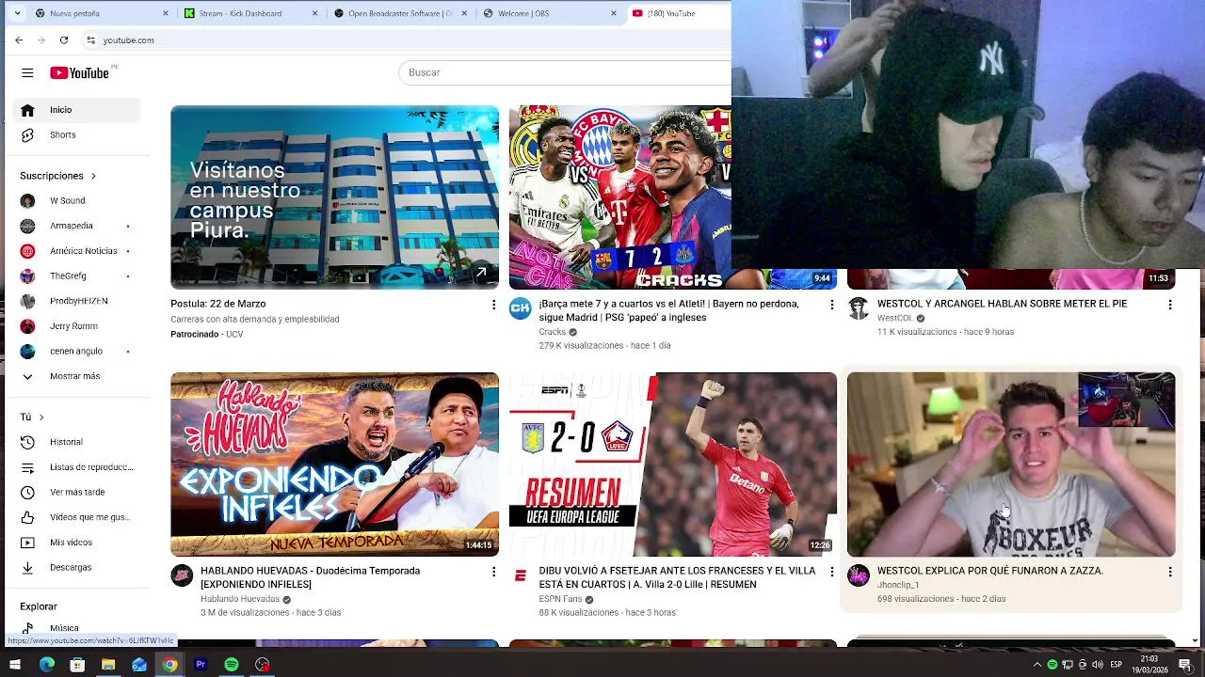Open options for WESTCOL EXPLICA video

(1170, 572)
